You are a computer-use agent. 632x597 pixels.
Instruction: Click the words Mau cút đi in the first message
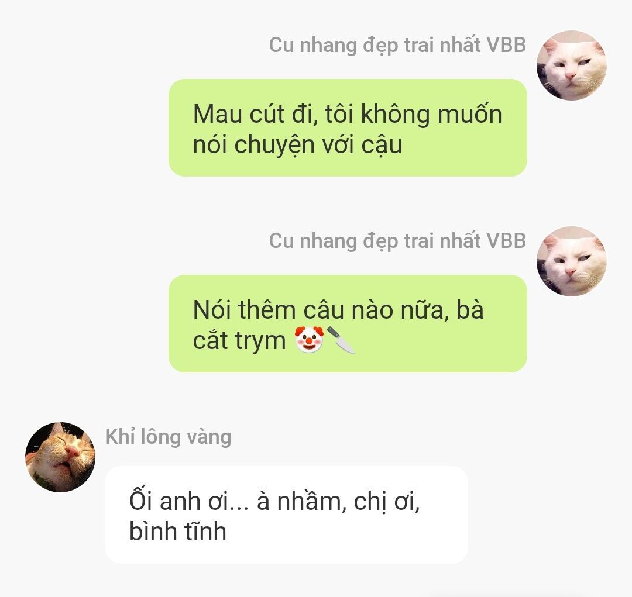256,114
